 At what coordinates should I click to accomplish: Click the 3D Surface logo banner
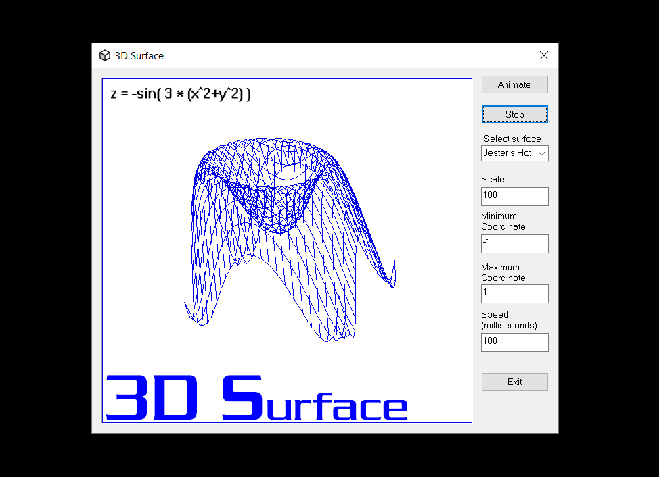tap(256, 397)
